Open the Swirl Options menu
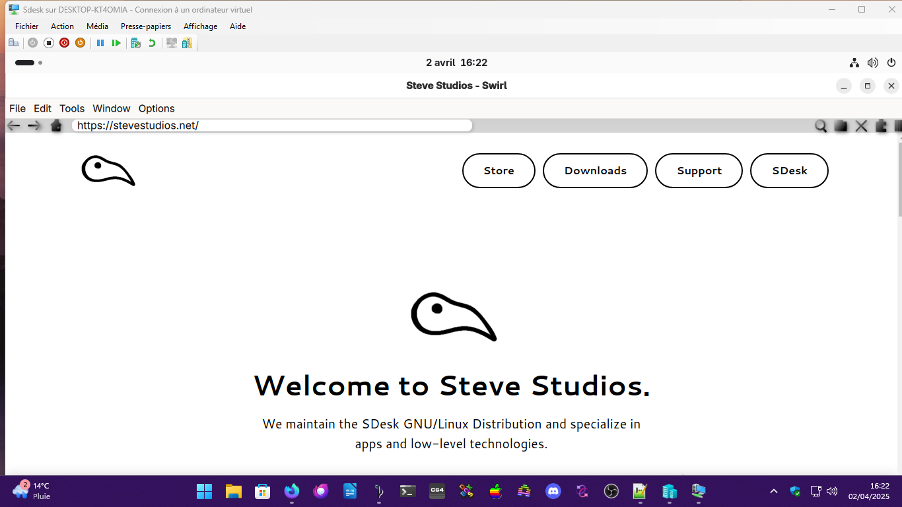The width and height of the screenshot is (902, 507). point(156,108)
